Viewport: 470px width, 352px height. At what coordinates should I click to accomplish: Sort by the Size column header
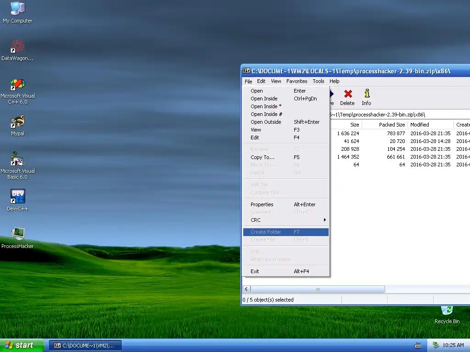[346, 125]
